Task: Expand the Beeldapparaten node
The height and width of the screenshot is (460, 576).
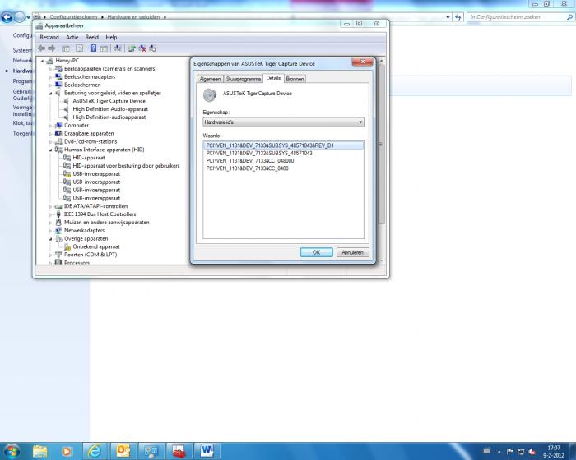Action: click(50, 69)
